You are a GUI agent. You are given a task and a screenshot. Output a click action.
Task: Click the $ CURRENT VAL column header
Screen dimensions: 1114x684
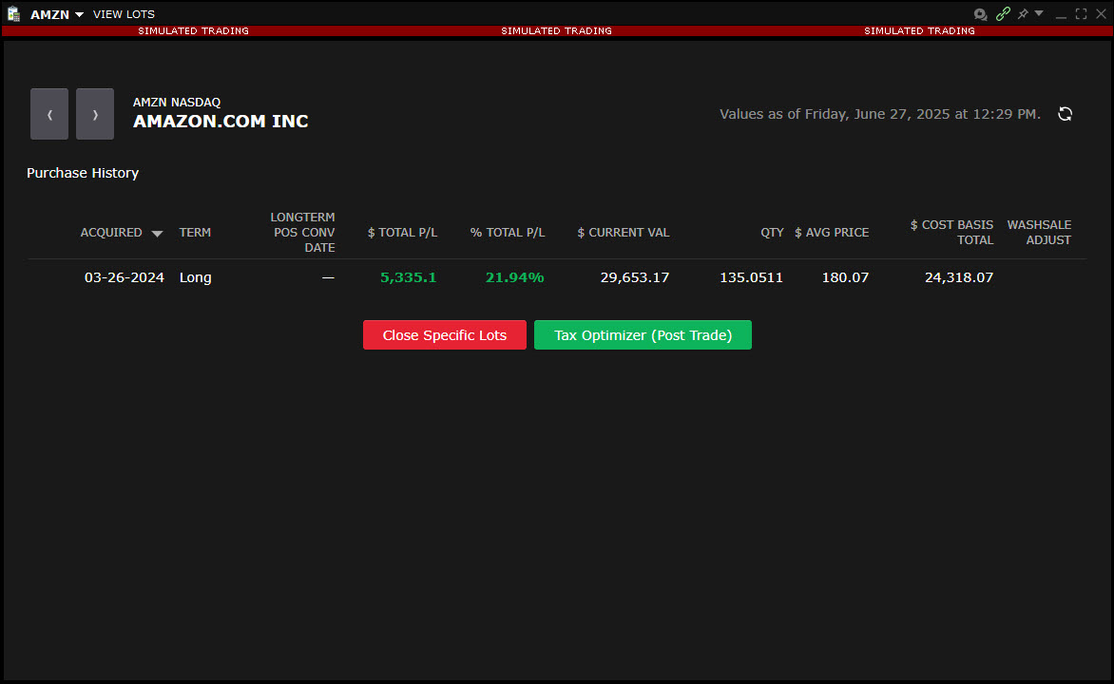pyautogui.click(x=624, y=232)
